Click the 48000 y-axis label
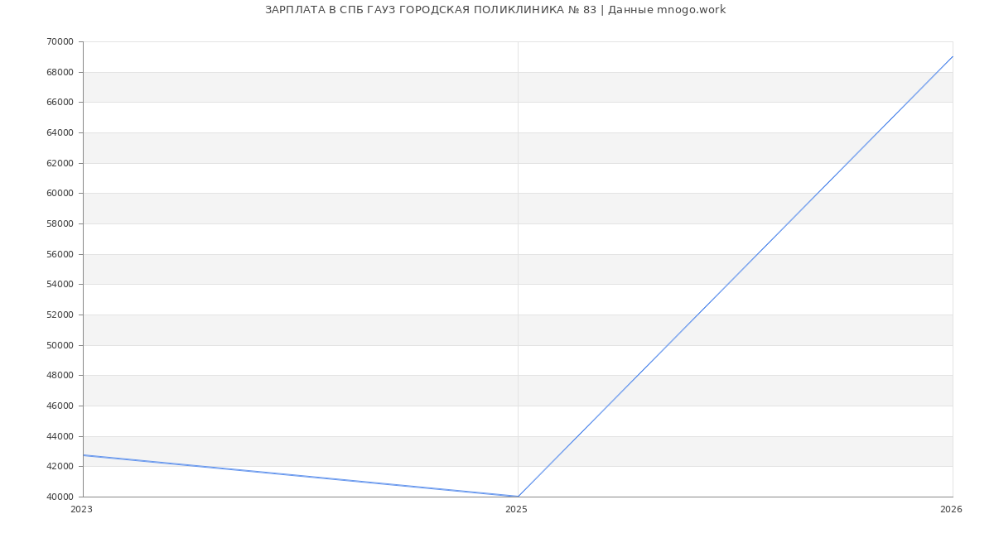 tap(60, 376)
